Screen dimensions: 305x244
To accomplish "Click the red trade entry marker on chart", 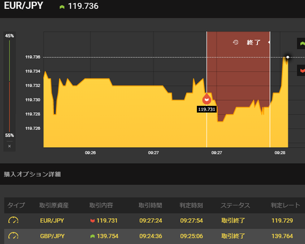I will tap(207, 100).
